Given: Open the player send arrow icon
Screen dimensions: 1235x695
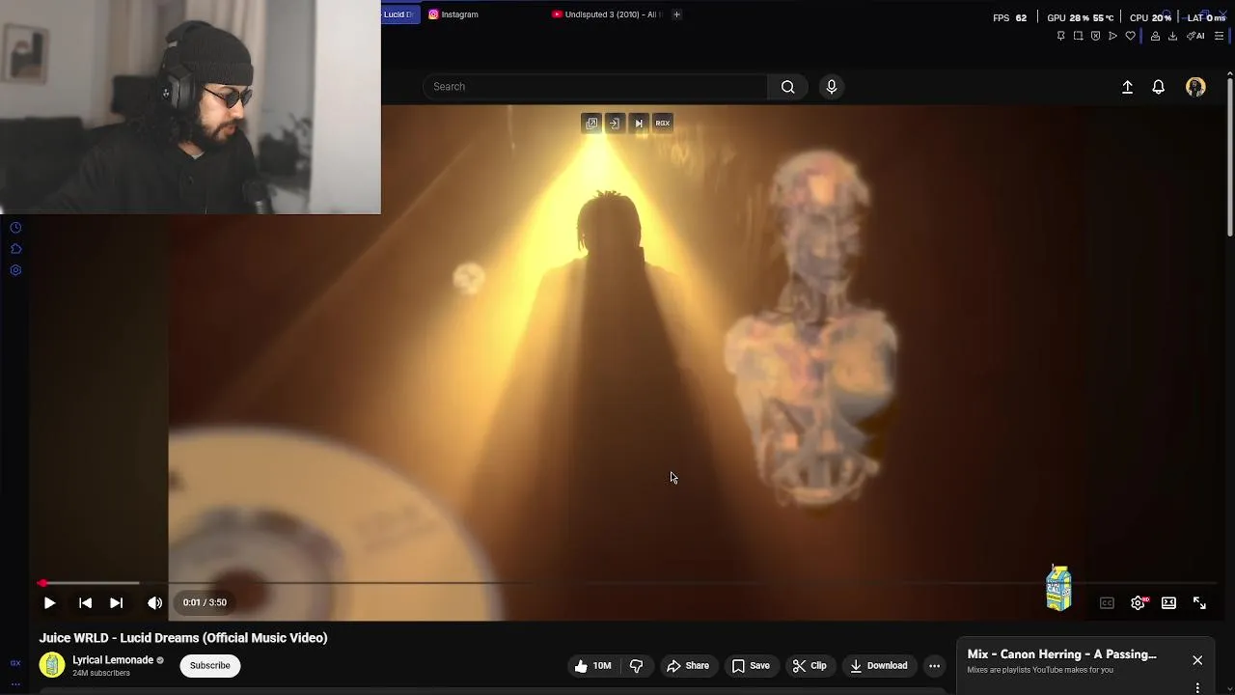Looking at the screenshot, I should click(x=1112, y=36).
